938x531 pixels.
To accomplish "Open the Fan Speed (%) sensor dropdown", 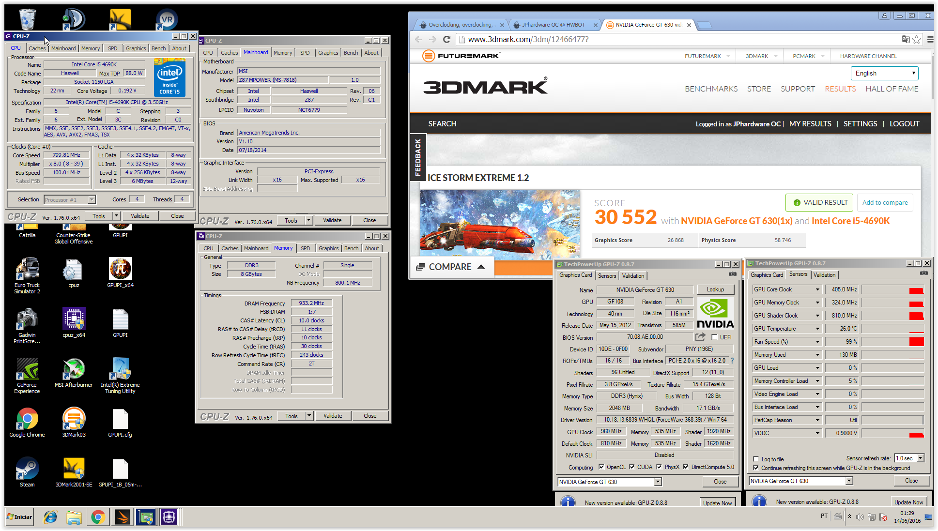I will tap(817, 342).
